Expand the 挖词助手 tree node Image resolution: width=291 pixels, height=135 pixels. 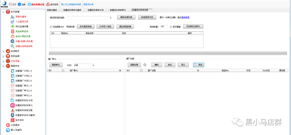point(3,51)
